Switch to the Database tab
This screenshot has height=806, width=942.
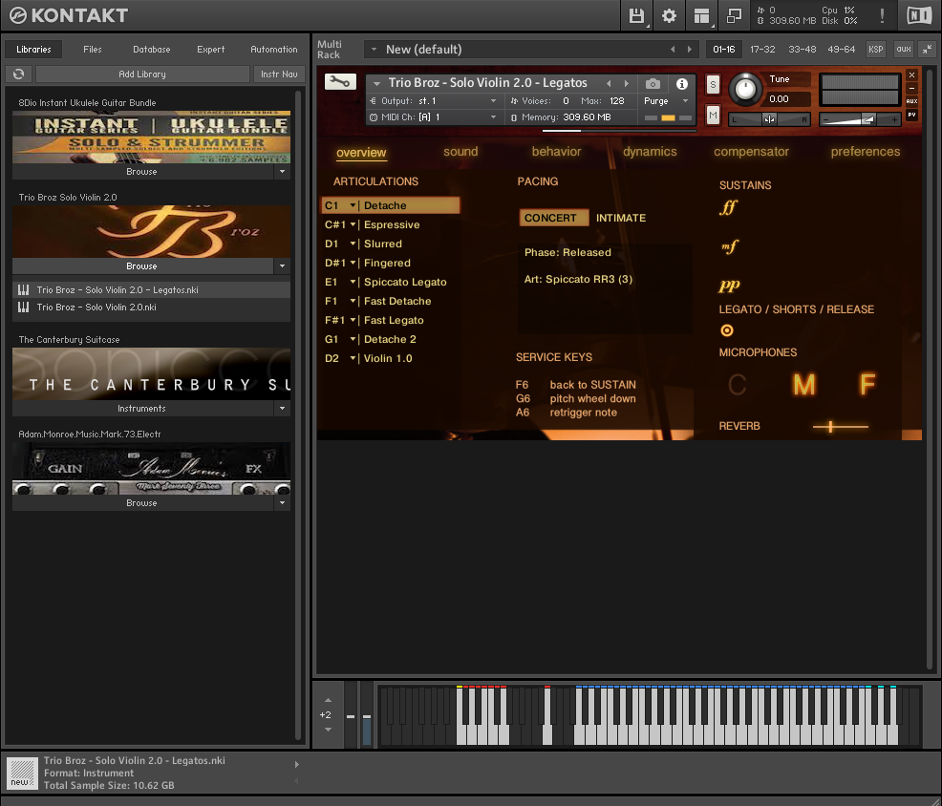(x=151, y=50)
